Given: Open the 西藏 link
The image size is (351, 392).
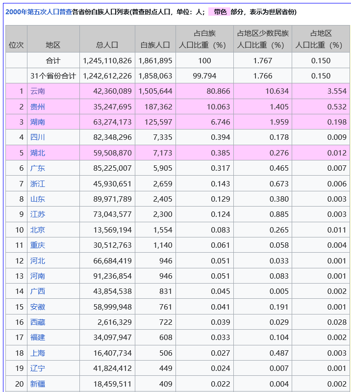Looking at the screenshot, I should pos(37,322).
